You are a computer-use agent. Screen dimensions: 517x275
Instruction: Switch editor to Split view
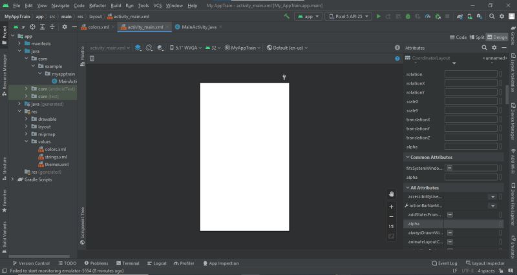[477, 37]
